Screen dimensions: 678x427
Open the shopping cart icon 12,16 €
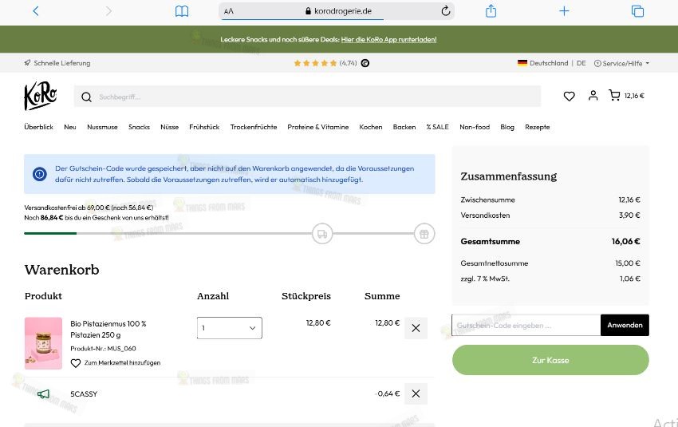point(626,96)
